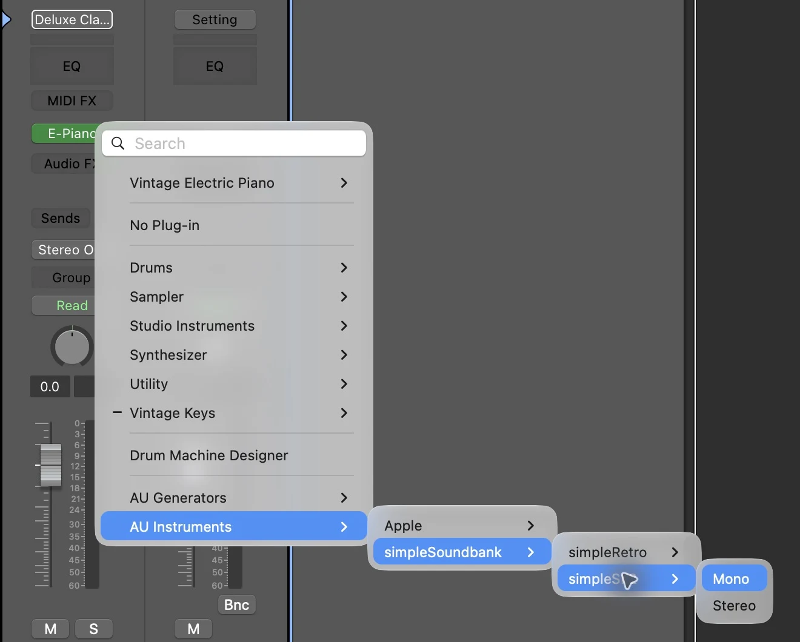Open the Deluxe Cla... channel strip setting
This screenshot has height=642, width=800.
point(72,19)
